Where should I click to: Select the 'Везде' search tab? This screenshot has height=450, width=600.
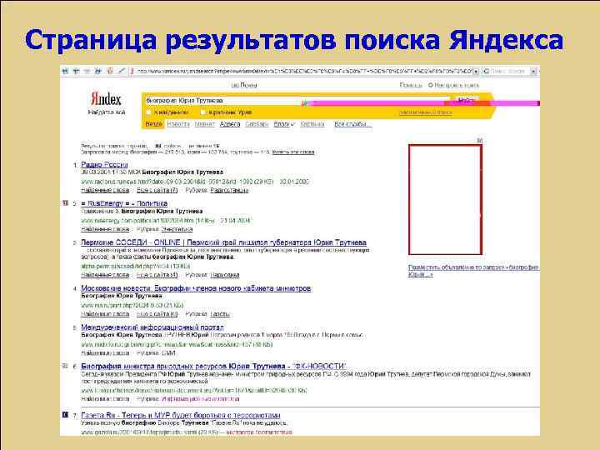[x=153, y=124]
